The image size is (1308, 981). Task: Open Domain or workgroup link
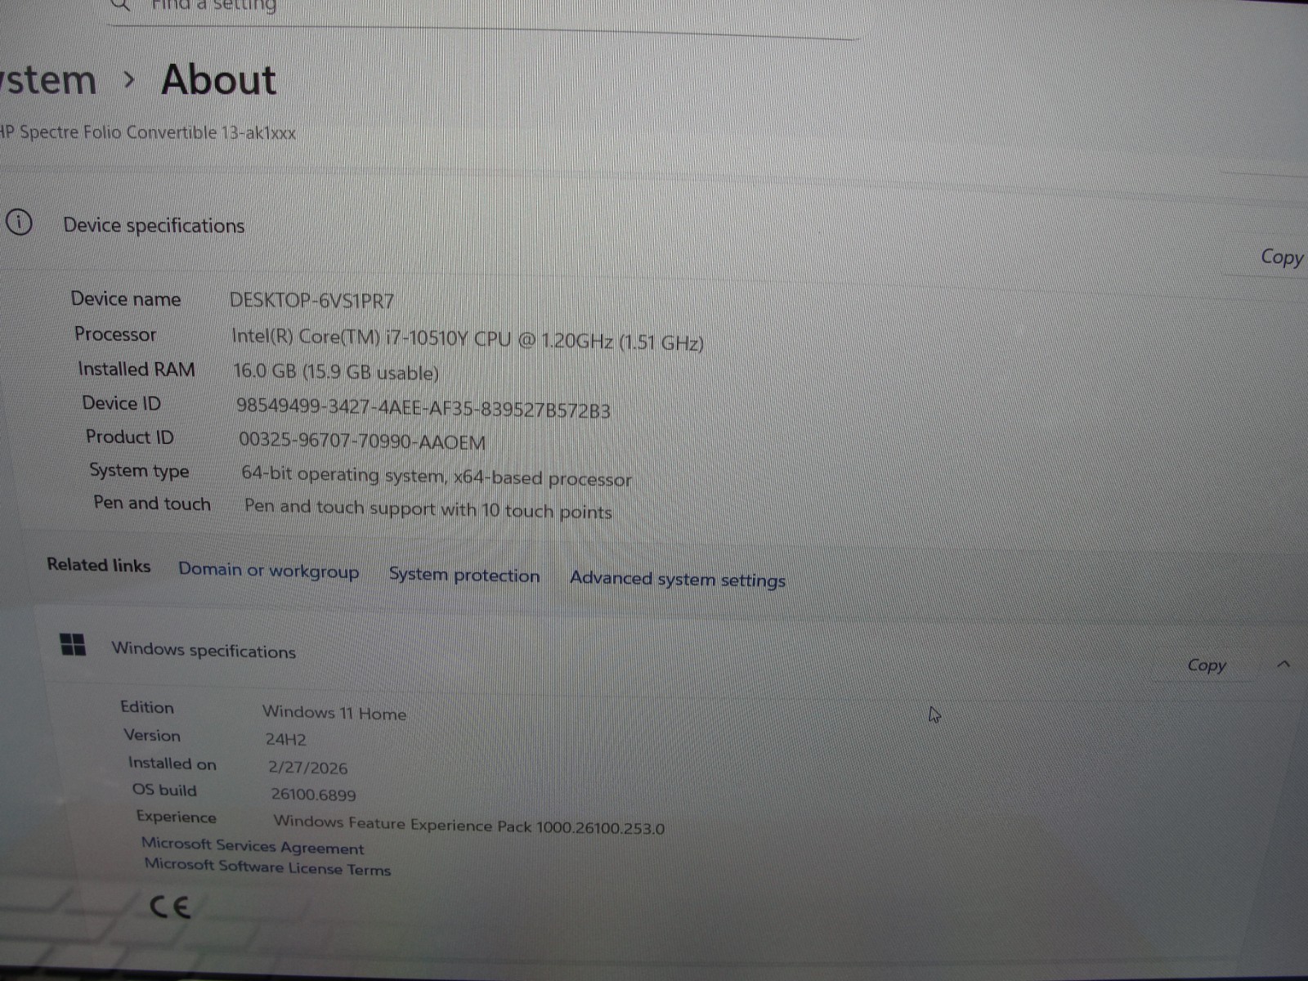coord(269,571)
